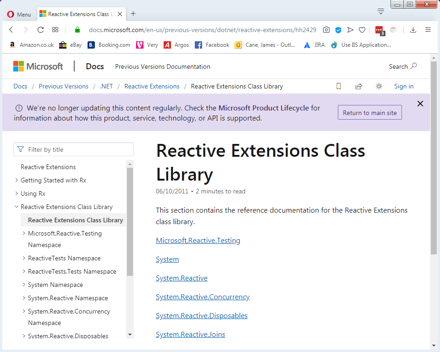
Task: Open the Argos bookmark
Action: pyautogui.click(x=176, y=45)
